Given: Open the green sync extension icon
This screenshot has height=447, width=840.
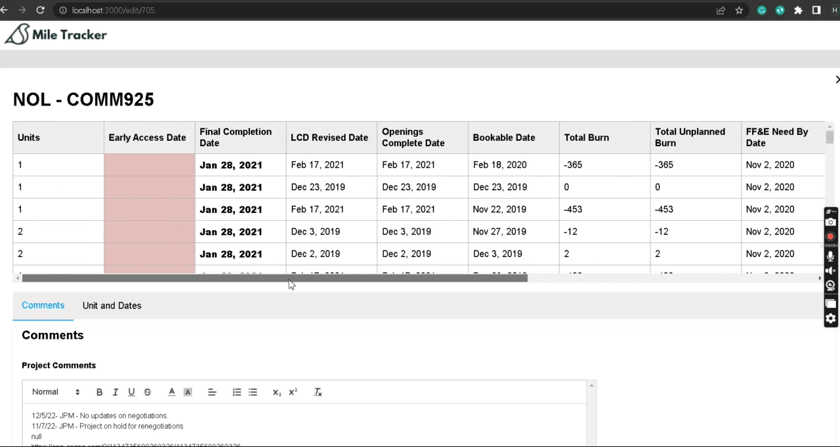Looking at the screenshot, I should 780,10.
